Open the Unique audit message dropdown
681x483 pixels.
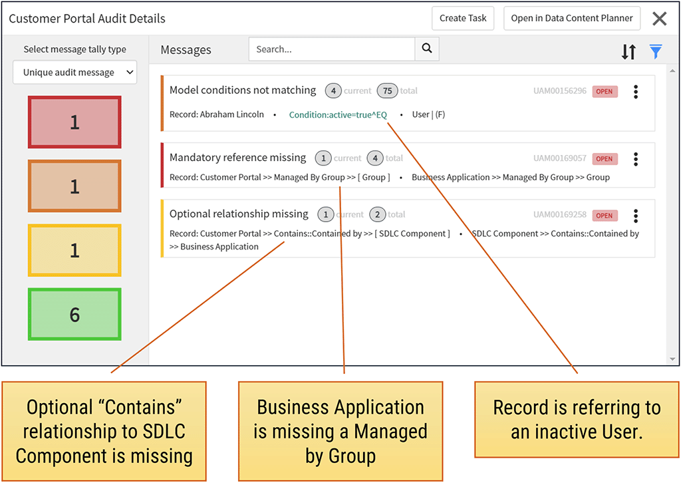(74, 72)
